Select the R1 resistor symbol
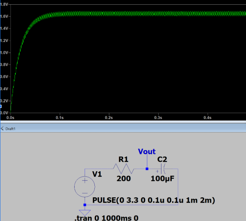Screen dimensions: 246x221 point(124,169)
